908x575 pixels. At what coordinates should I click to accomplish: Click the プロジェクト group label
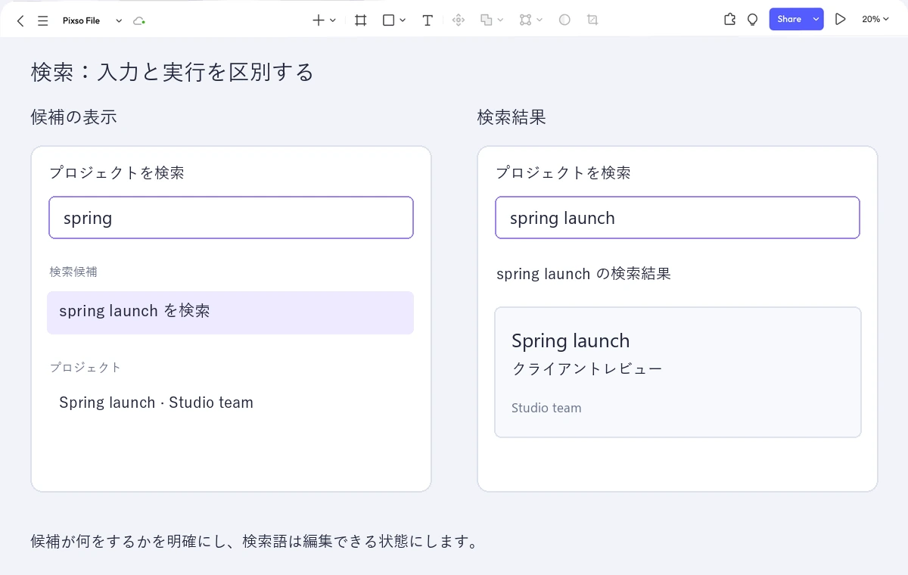[x=86, y=367]
